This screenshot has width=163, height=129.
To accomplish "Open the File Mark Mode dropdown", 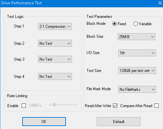I will point(137,89).
